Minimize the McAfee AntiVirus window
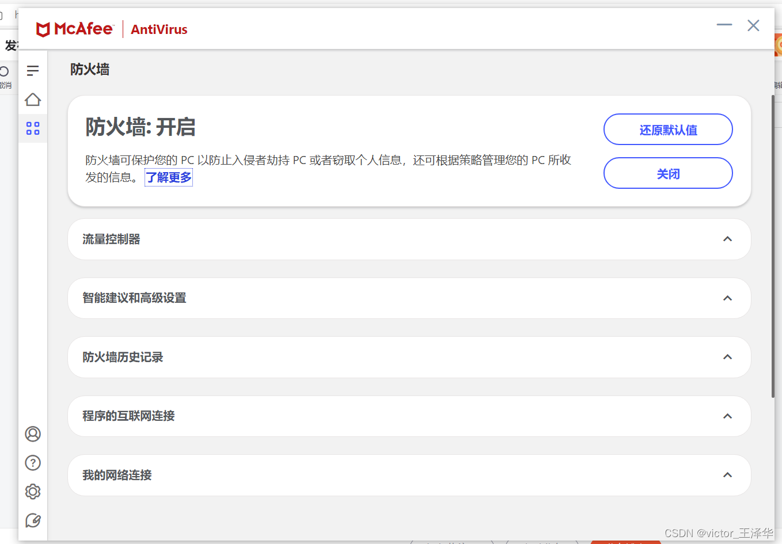Screen dimensions: 782x544 click(724, 25)
